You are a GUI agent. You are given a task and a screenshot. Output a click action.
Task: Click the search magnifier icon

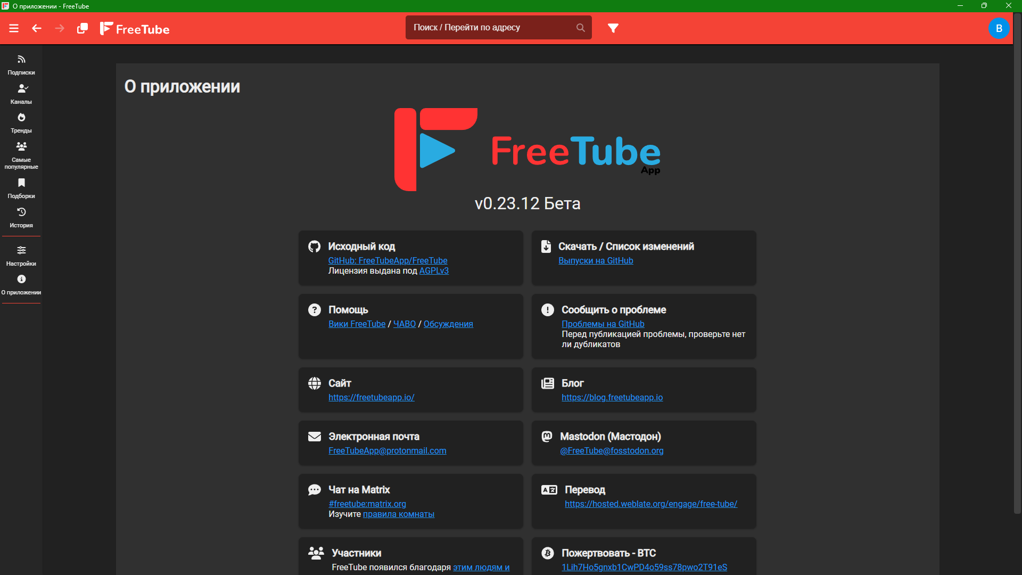pos(580,28)
